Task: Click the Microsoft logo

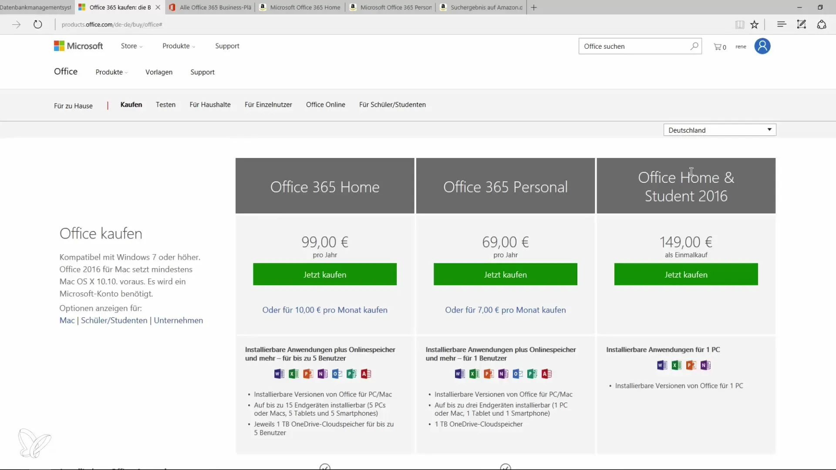Action: pos(78,46)
